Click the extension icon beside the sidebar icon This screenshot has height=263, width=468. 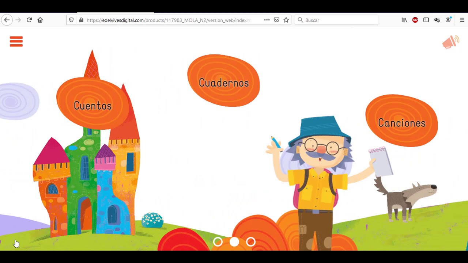point(437,20)
